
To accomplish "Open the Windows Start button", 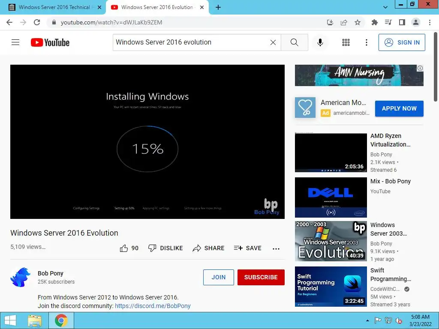I will (x=10, y=320).
